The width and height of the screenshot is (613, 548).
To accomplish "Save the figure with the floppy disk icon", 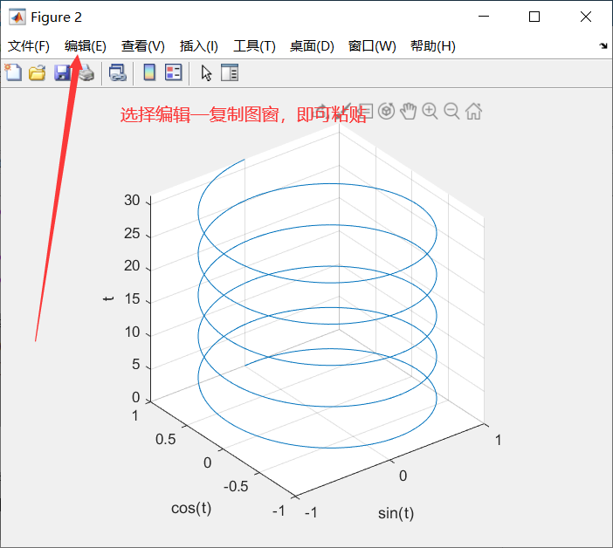I will pyautogui.click(x=62, y=73).
